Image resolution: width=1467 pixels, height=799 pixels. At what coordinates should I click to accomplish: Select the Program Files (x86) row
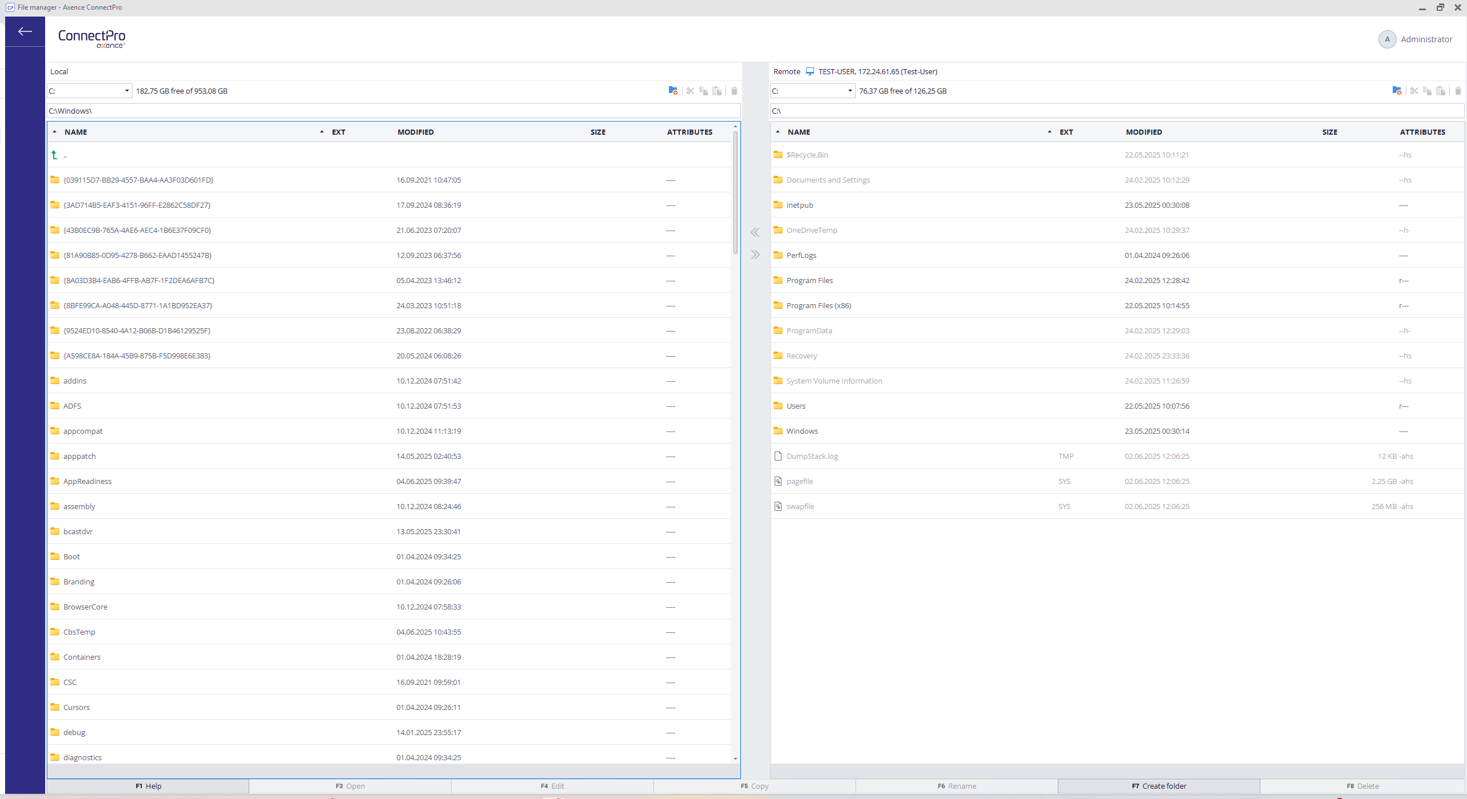(x=1117, y=305)
